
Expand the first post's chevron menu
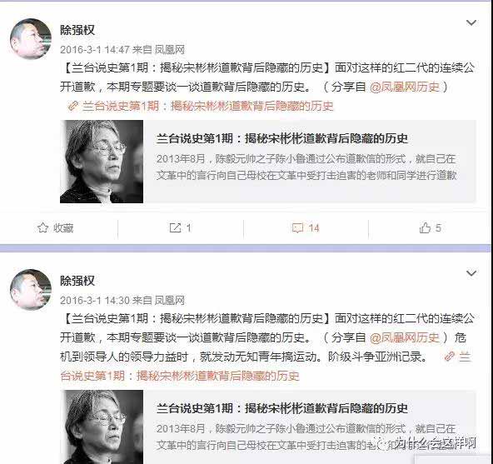tap(471, 22)
